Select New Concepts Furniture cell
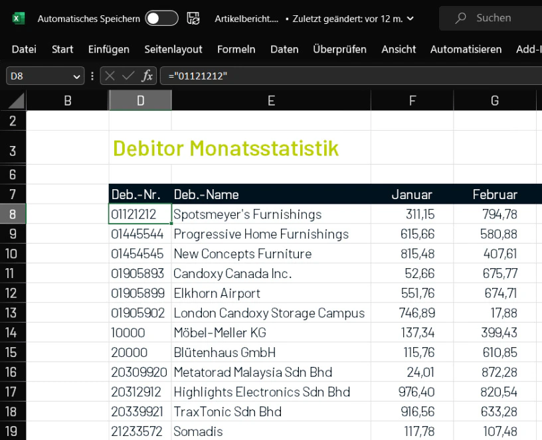542x440 pixels. (272, 254)
